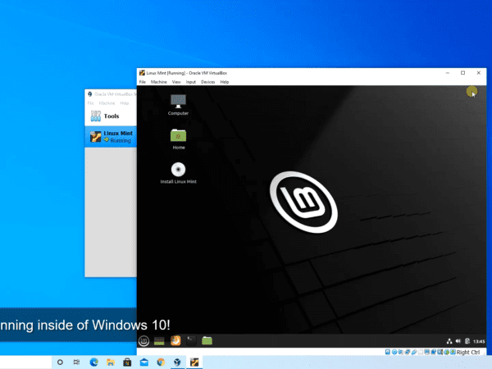Click the Show Desktop icon in the Mint panel
Viewport: 492px width, 369px height.
(x=159, y=341)
